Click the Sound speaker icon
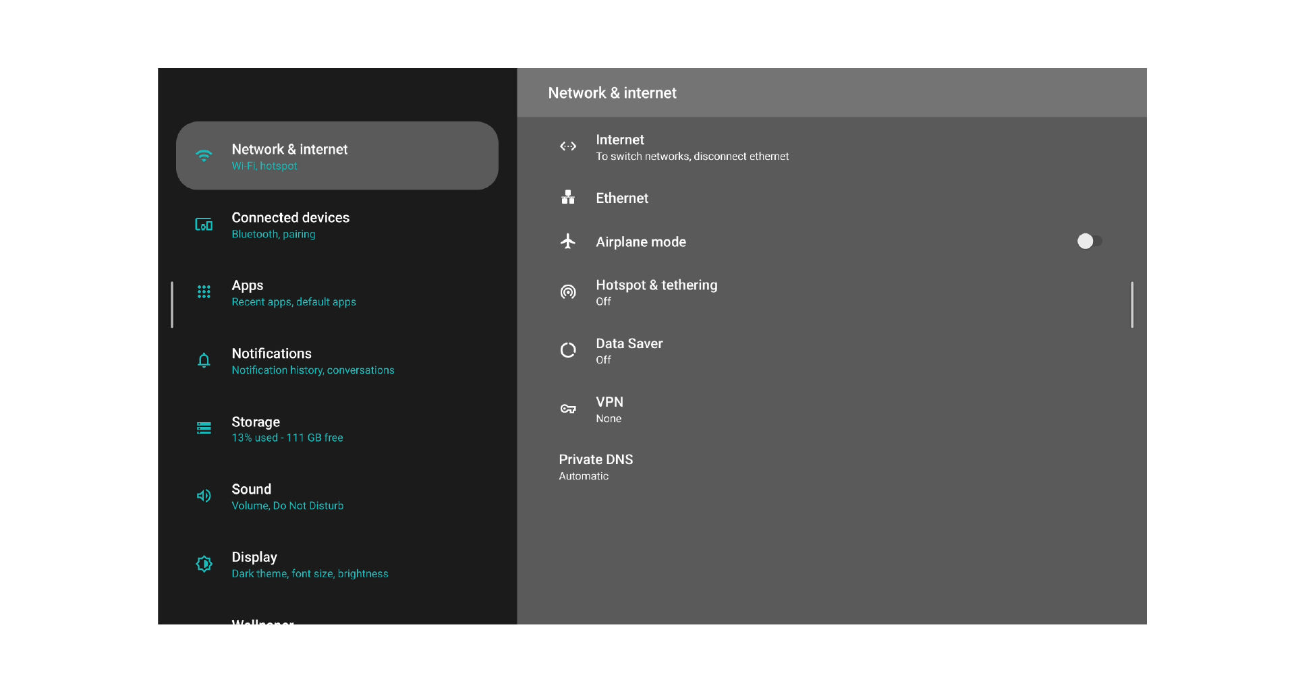 204,496
